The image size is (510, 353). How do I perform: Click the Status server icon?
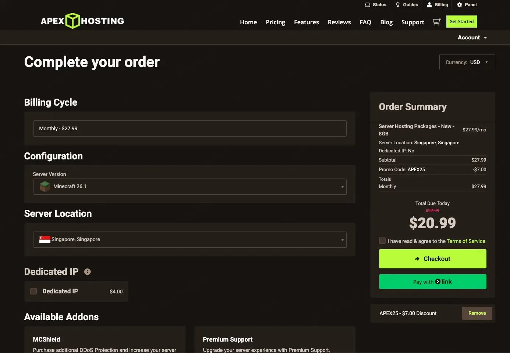367,5
